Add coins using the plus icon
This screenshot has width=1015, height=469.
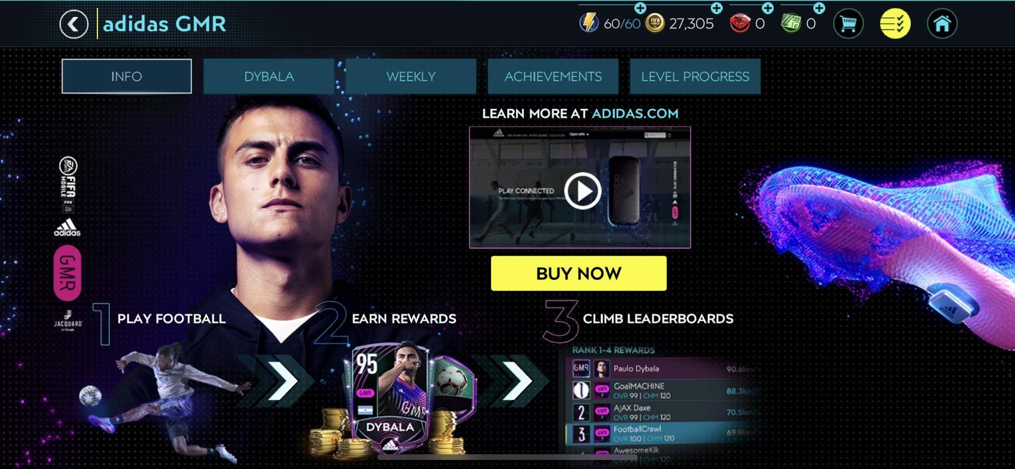click(716, 8)
